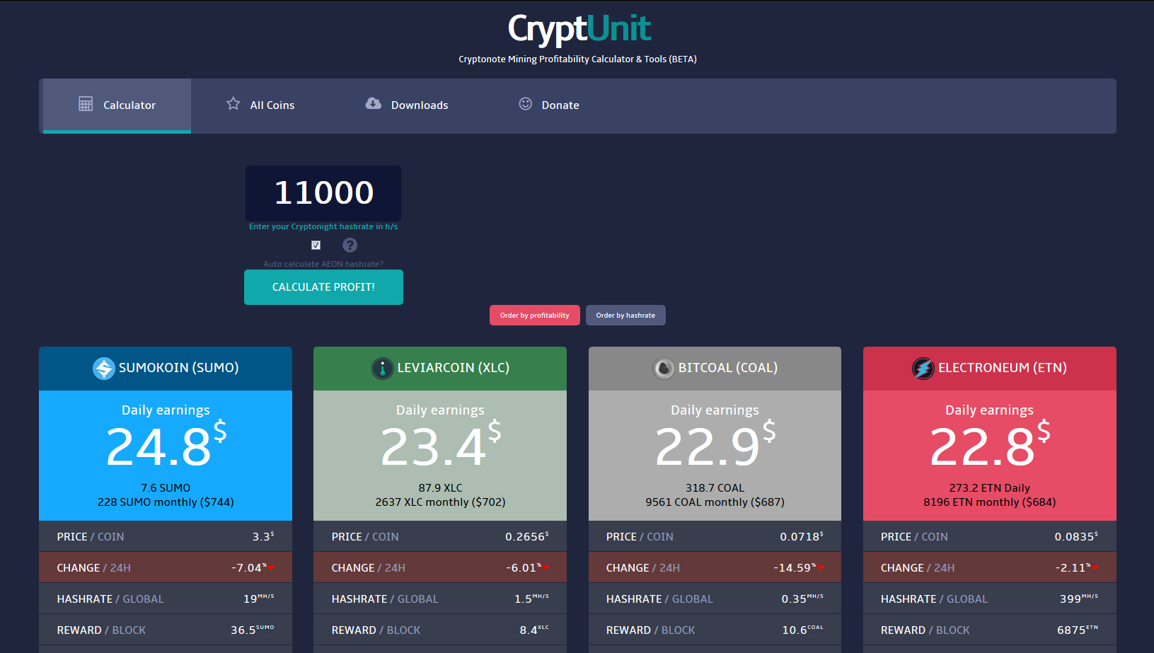Click the CryptUnit logo at top
The image size is (1154, 653).
click(x=579, y=30)
